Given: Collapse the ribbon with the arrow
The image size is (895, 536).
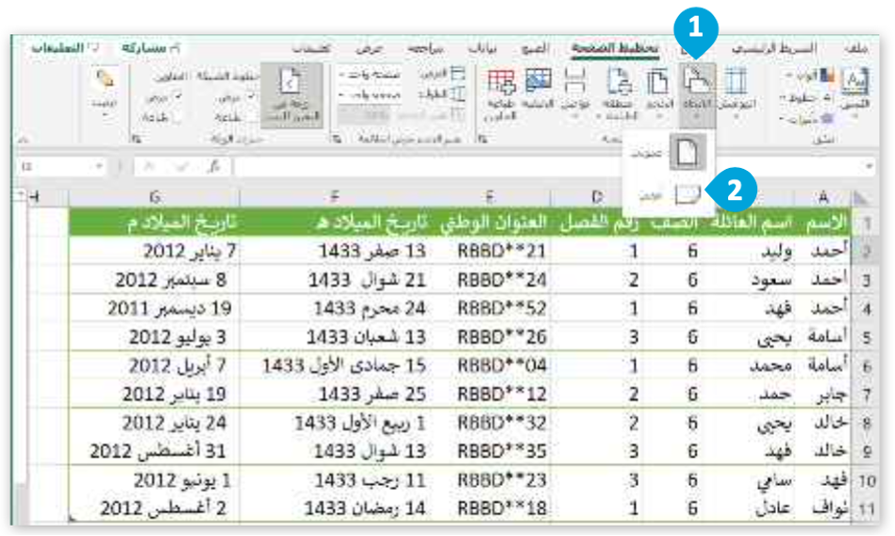Looking at the screenshot, I should tap(24, 139).
